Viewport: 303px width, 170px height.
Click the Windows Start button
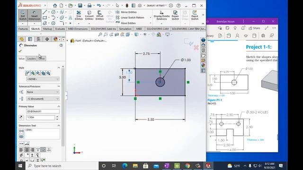click(x=20, y=166)
